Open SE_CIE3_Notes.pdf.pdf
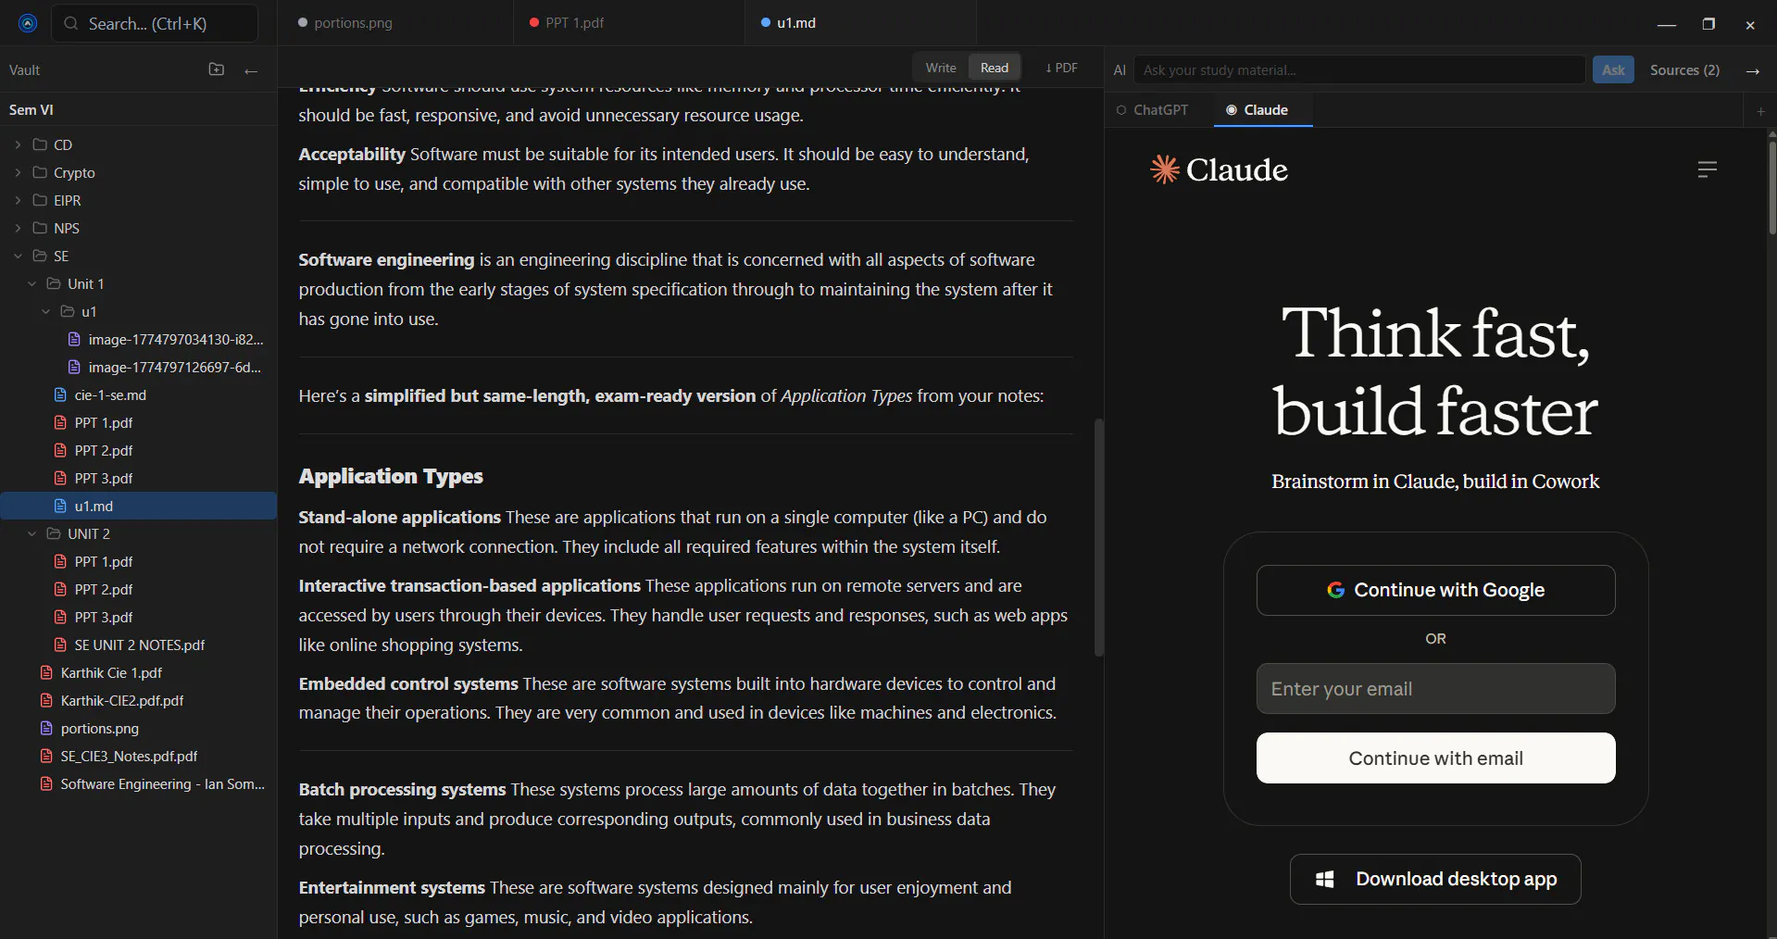The height and width of the screenshot is (939, 1777). [129, 756]
